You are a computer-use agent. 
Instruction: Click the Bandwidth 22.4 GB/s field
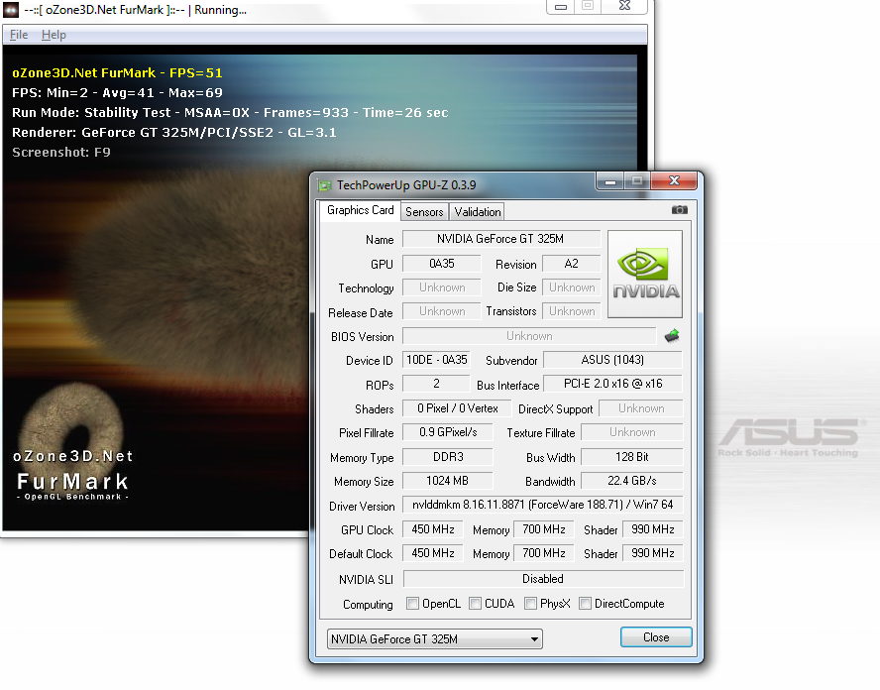[x=632, y=481]
